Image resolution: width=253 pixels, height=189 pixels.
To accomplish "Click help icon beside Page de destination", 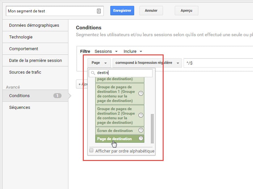I will 141,138.
